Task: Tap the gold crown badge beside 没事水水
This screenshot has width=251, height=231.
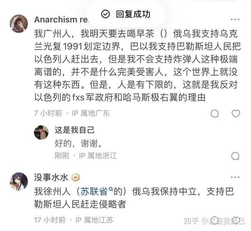Action: coord(75,178)
